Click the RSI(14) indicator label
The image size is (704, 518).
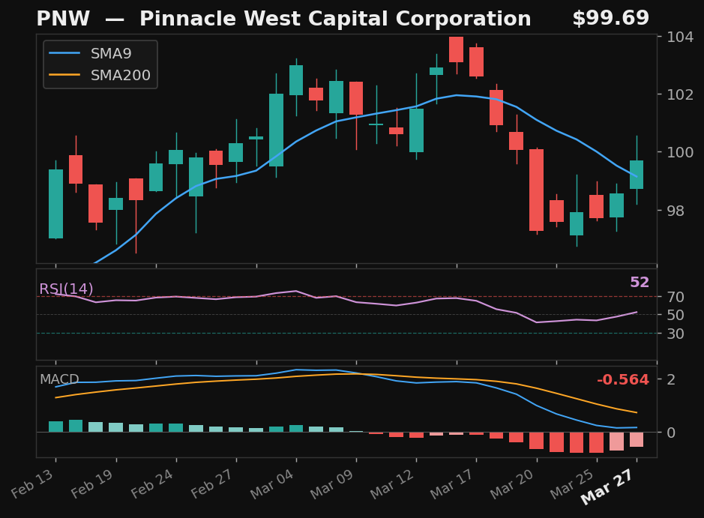(66, 289)
